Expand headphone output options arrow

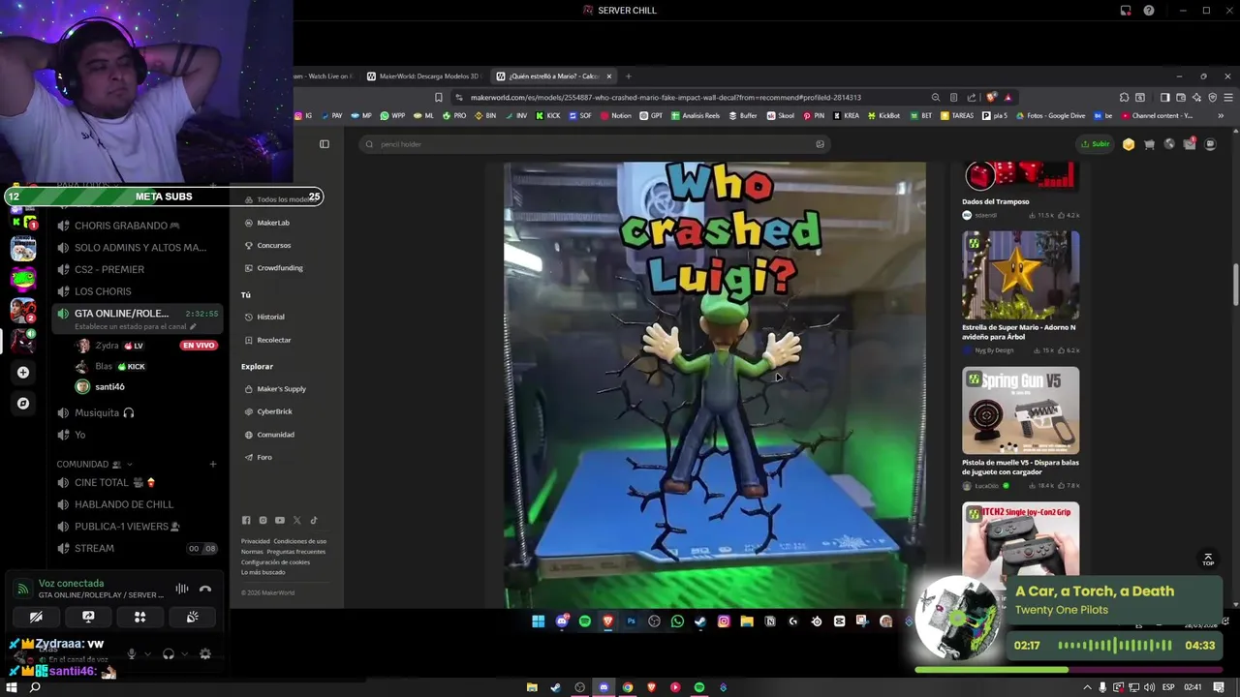click(x=184, y=654)
